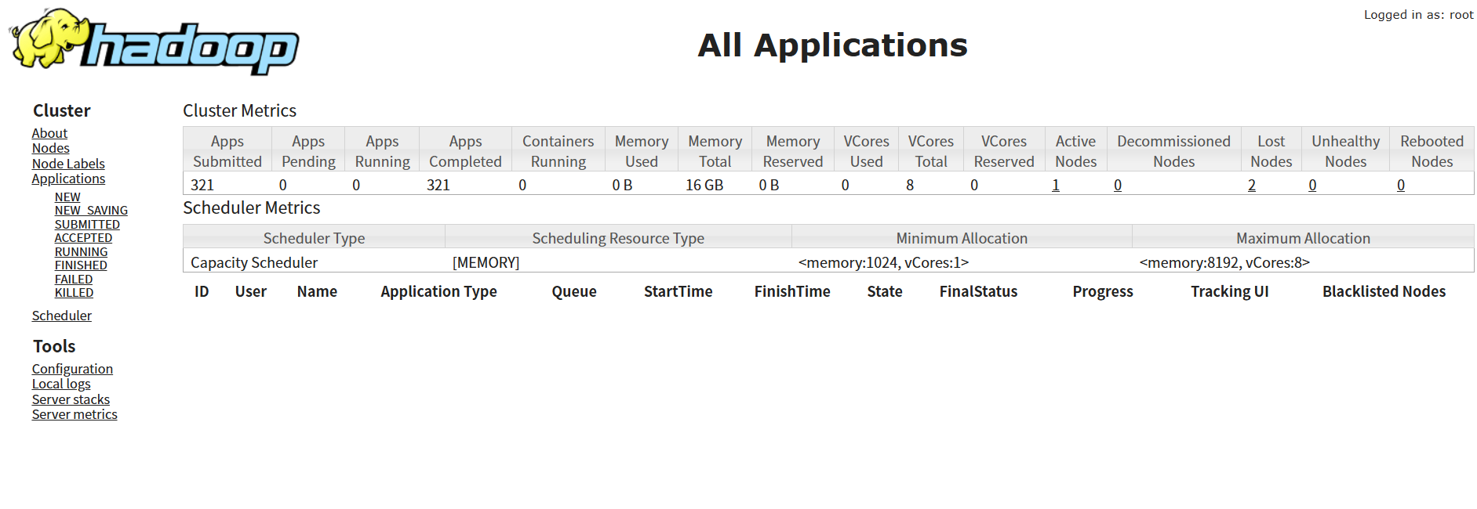This screenshot has width=1477, height=509.
Task: Open Node Labels page
Action: point(68,164)
